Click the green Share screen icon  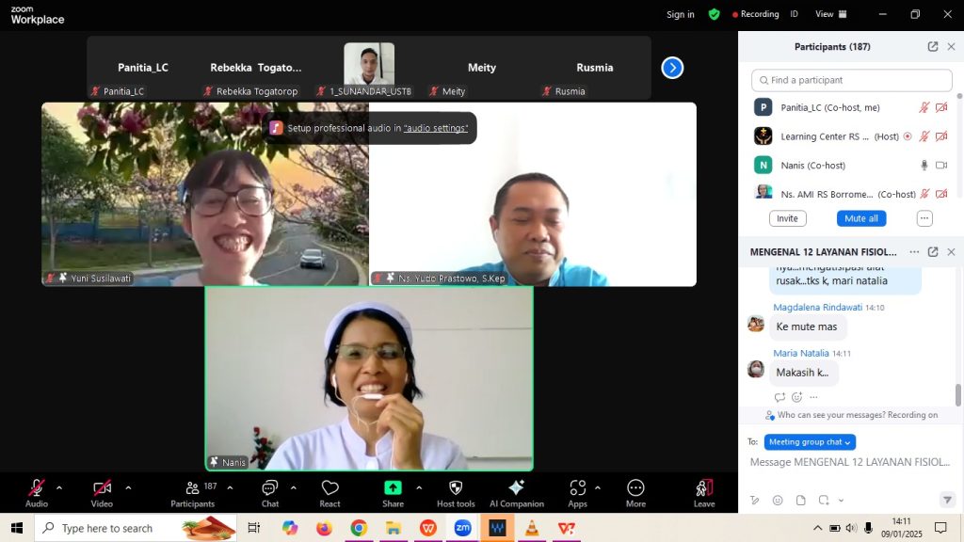point(393,488)
